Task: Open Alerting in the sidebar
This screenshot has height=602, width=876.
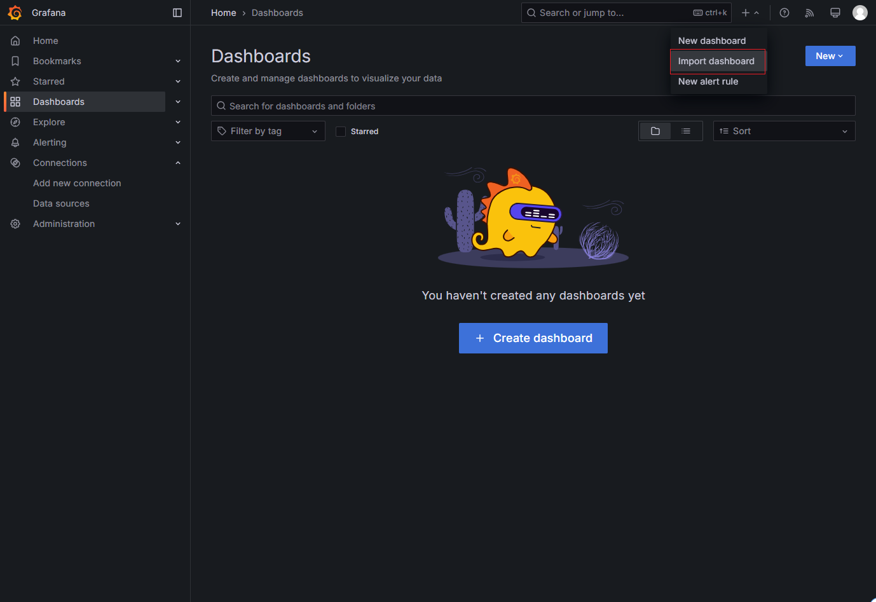Action: coord(50,142)
